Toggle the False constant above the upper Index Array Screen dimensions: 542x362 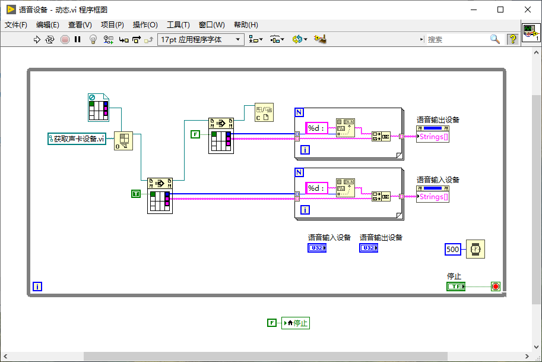(x=195, y=134)
